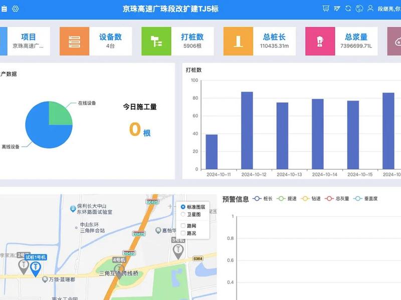Click the send/paper-plane icon
This screenshot has height=300, width=401.
pyautogui.click(x=337, y=8)
